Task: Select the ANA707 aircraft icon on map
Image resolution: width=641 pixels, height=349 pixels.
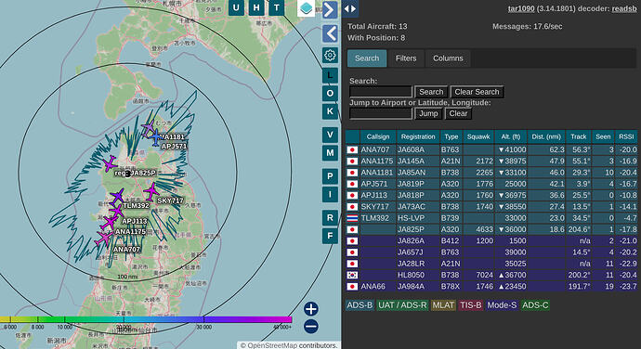Action: [x=104, y=239]
